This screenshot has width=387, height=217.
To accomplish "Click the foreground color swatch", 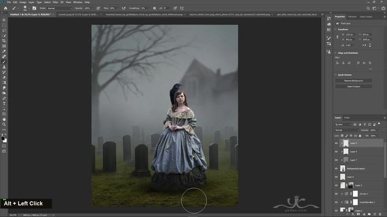I will tap(2, 139).
